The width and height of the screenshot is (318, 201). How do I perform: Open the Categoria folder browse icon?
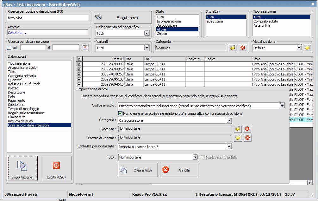click(233, 48)
